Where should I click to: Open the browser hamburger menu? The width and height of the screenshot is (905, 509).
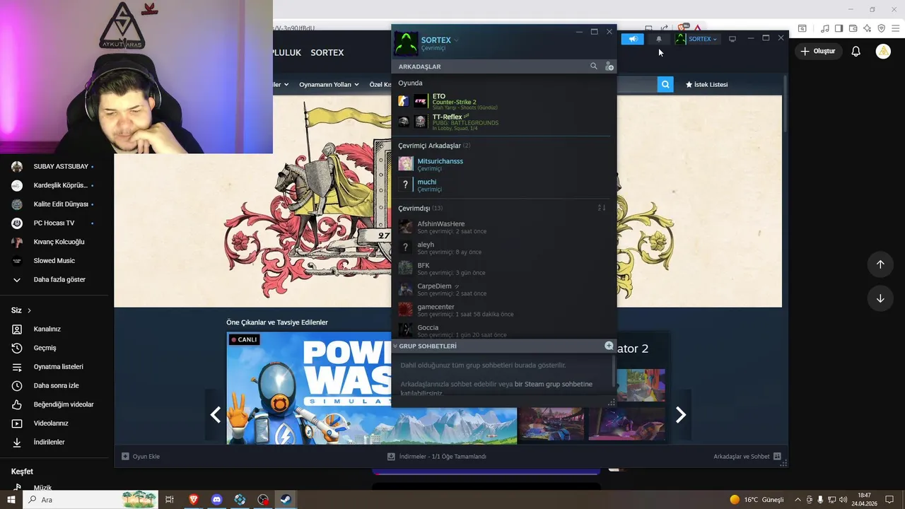pyautogui.click(x=895, y=28)
